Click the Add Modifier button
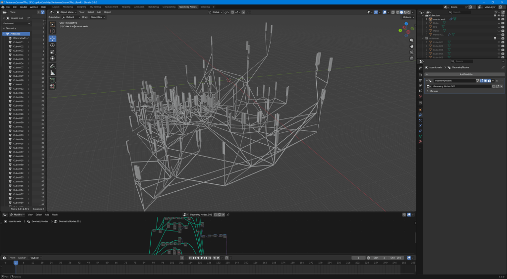The width and height of the screenshot is (507, 279). click(x=466, y=74)
